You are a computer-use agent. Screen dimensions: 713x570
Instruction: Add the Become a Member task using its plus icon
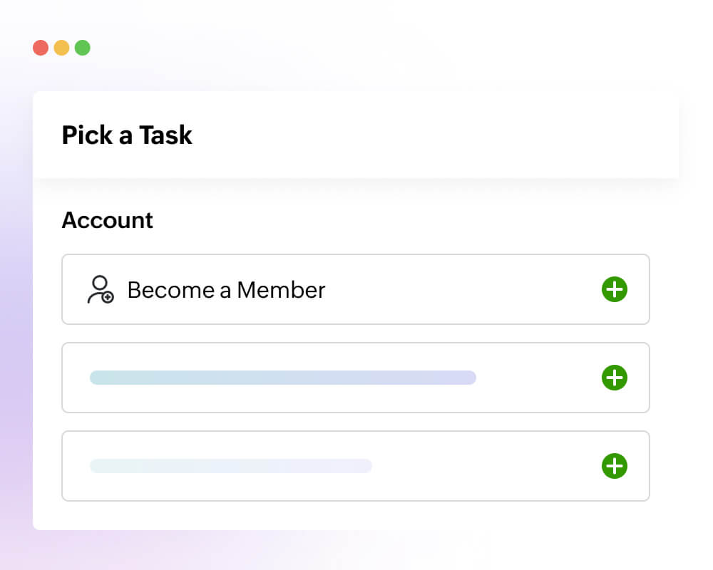point(614,289)
